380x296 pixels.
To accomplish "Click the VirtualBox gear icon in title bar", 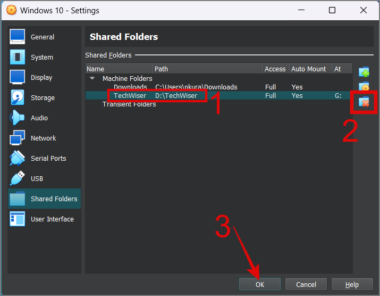I will coord(11,10).
